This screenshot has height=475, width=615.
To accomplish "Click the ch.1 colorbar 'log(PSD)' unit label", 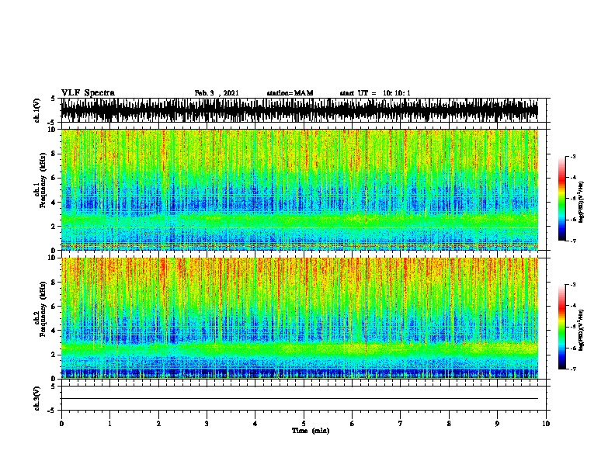I will click(x=581, y=202).
